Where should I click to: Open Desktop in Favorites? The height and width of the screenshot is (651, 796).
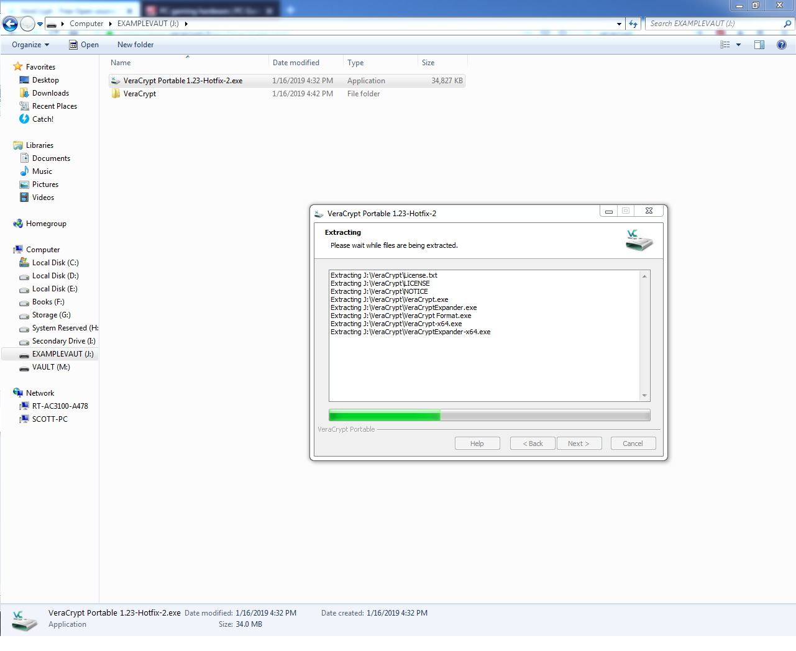45,80
